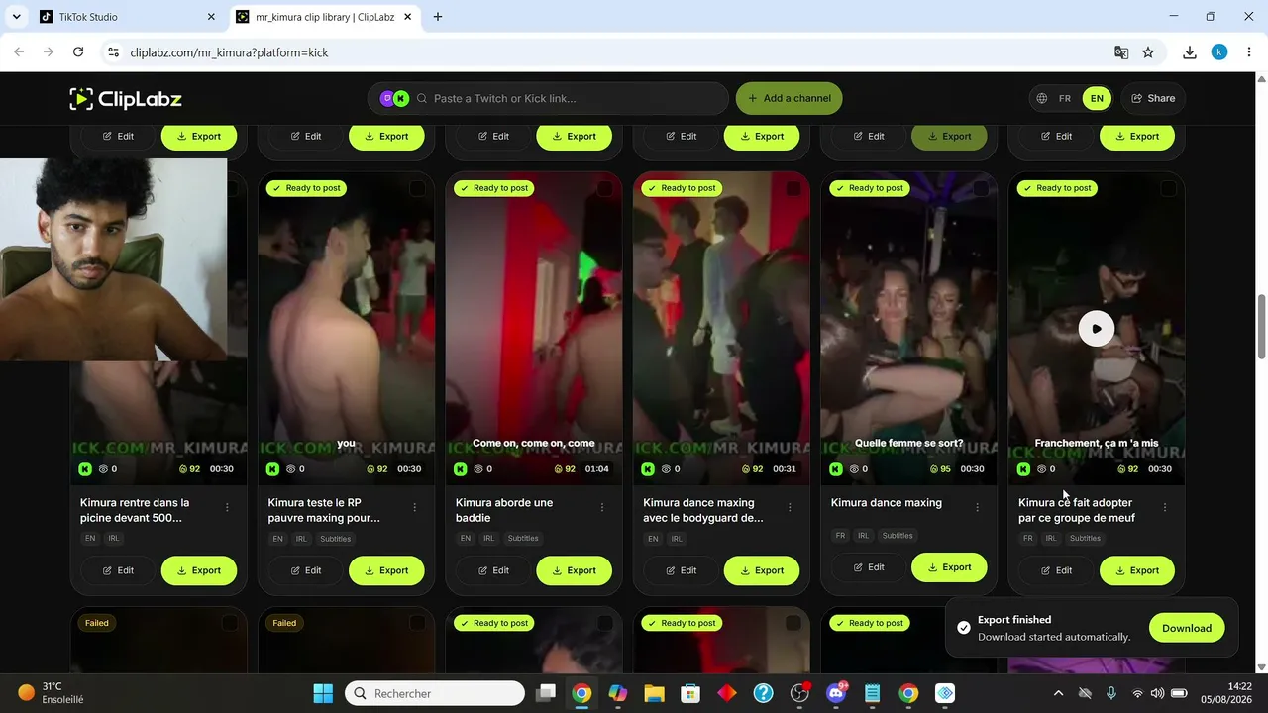The height and width of the screenshot is (713, 1268).
Task: Select the 'Kimura teste le RP' clip checkbox
Action: 417,188
